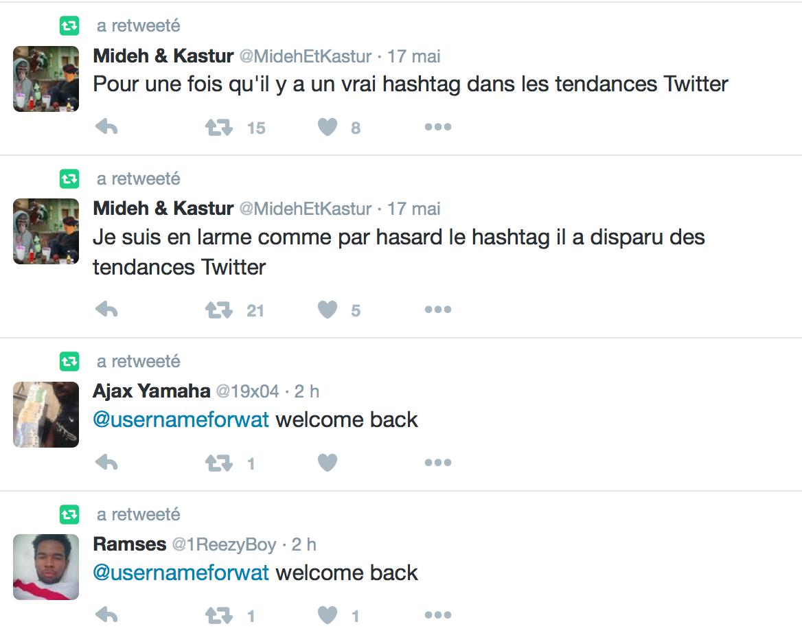
Task: Like the tweet about 'vrai hashtag'
Action: coord(328,127)
